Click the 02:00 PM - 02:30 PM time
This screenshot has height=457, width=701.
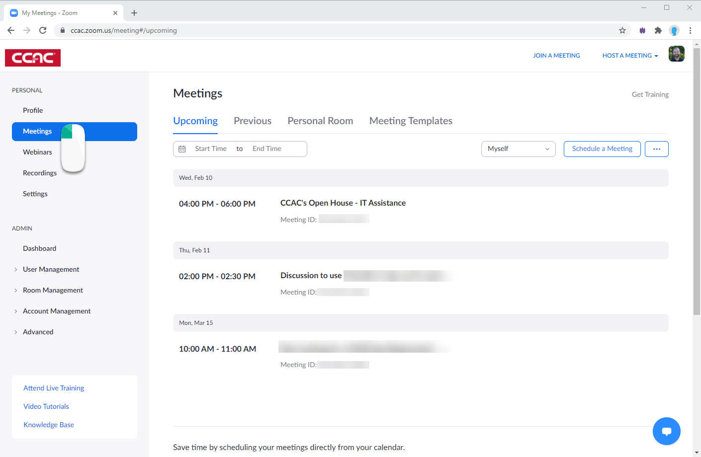[217, 276]
